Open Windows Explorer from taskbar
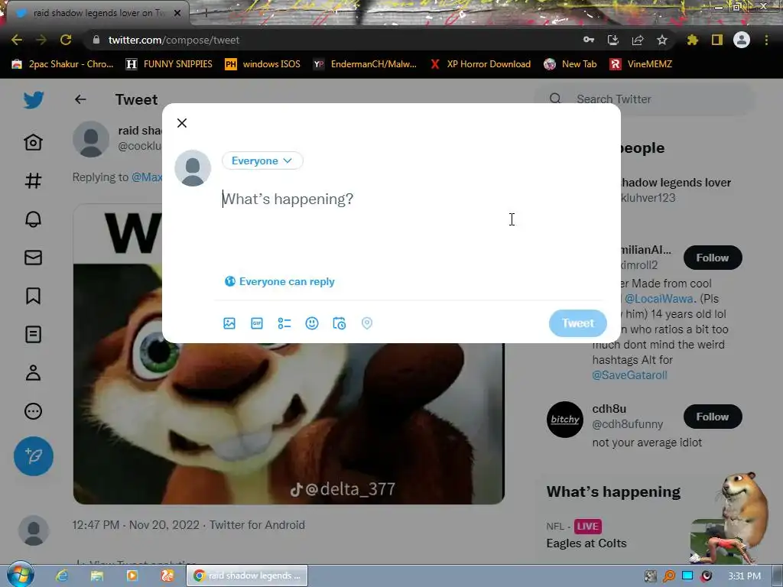Viewport: 783px width, 587px height. pyautogui.click(x=97, y=576)
